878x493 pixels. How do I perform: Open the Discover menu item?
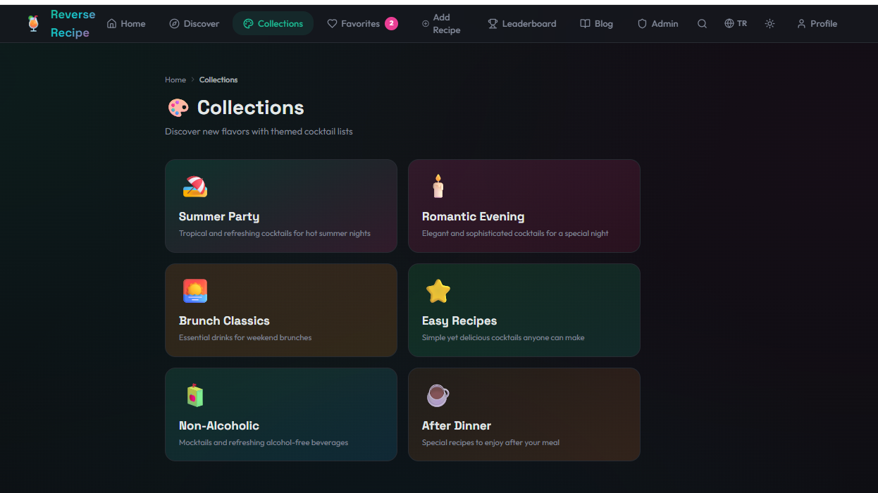194,23
